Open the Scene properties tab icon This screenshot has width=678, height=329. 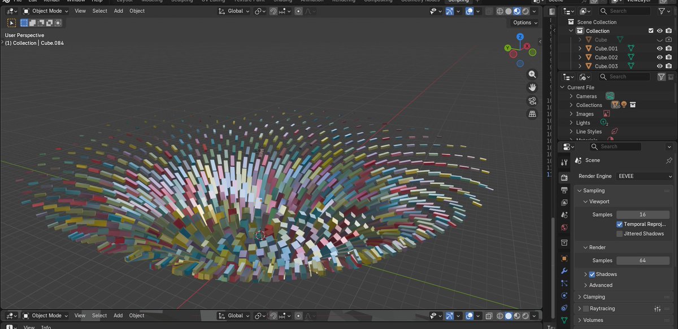(564, 215)
